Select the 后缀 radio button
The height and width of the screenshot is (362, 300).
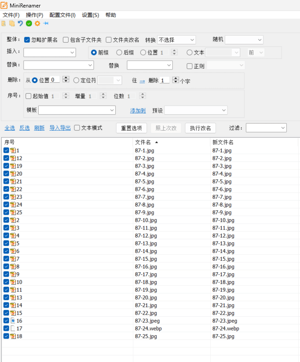tap(119, 53)
